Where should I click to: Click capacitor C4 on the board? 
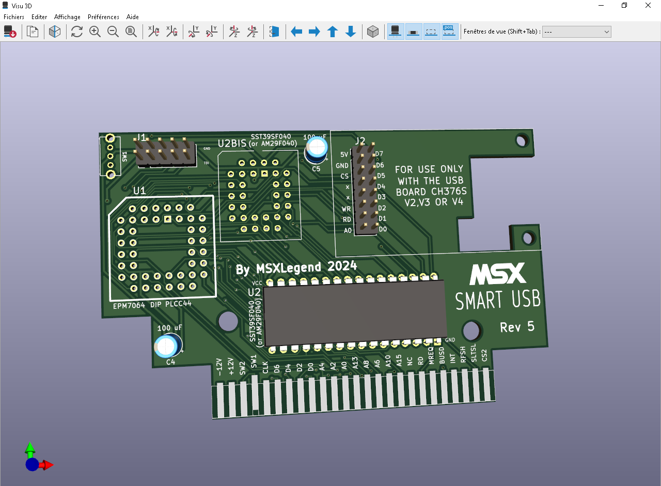coord(169,345)
